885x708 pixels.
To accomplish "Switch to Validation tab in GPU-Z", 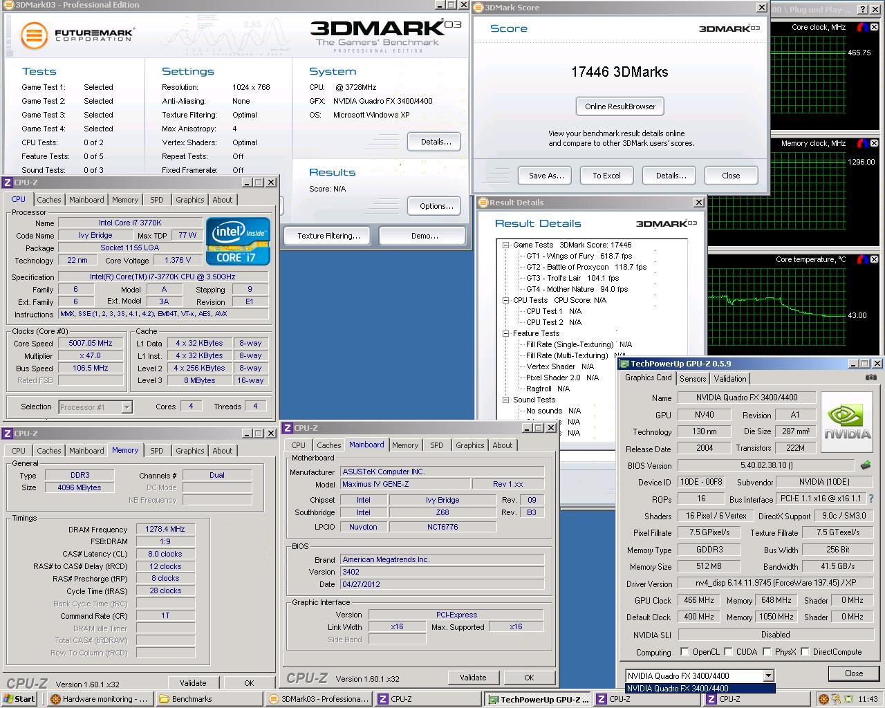I will (x=730, y=378).
